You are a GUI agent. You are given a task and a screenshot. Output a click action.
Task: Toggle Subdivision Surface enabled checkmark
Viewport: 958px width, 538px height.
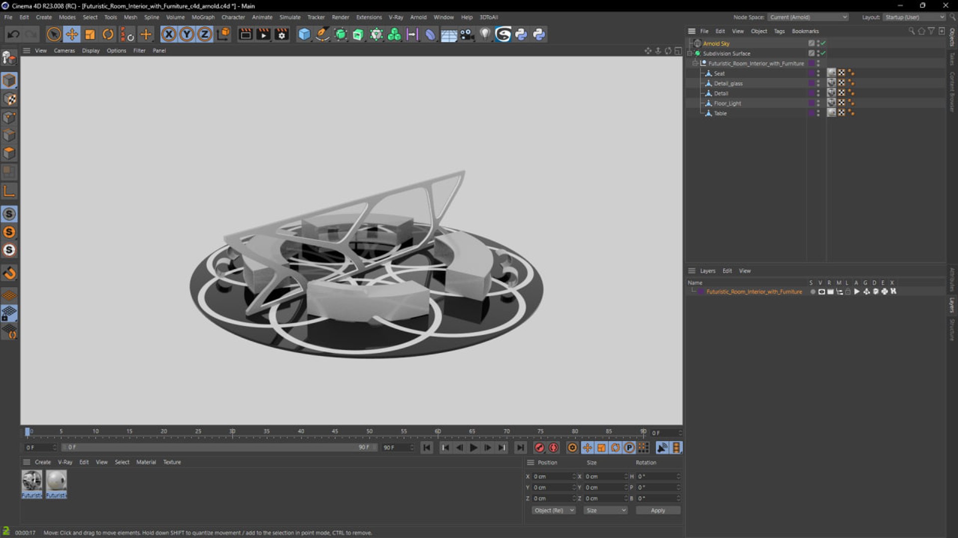(x=823, y=53)
